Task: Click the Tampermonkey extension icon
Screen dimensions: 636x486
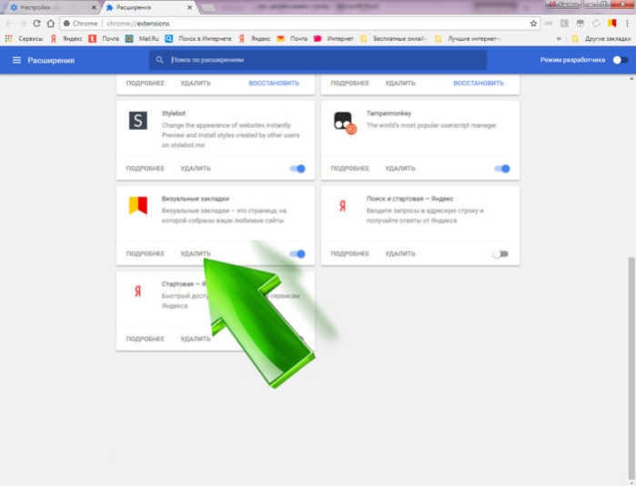Action: click(x=344, y=123)
